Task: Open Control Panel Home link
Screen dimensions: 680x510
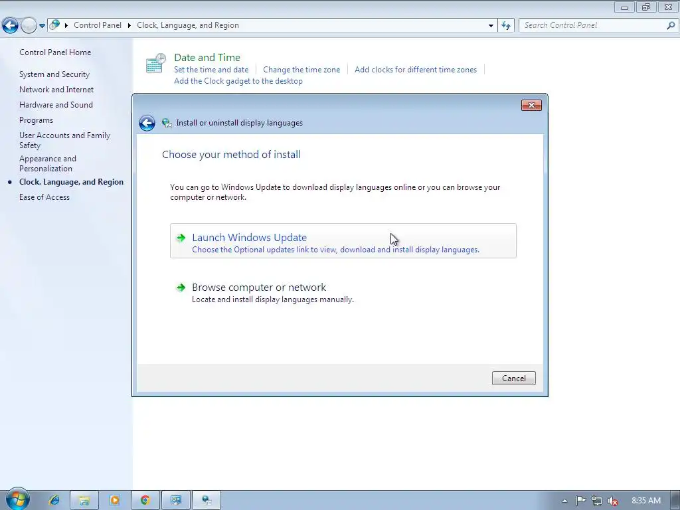Action: click(55, 52)
